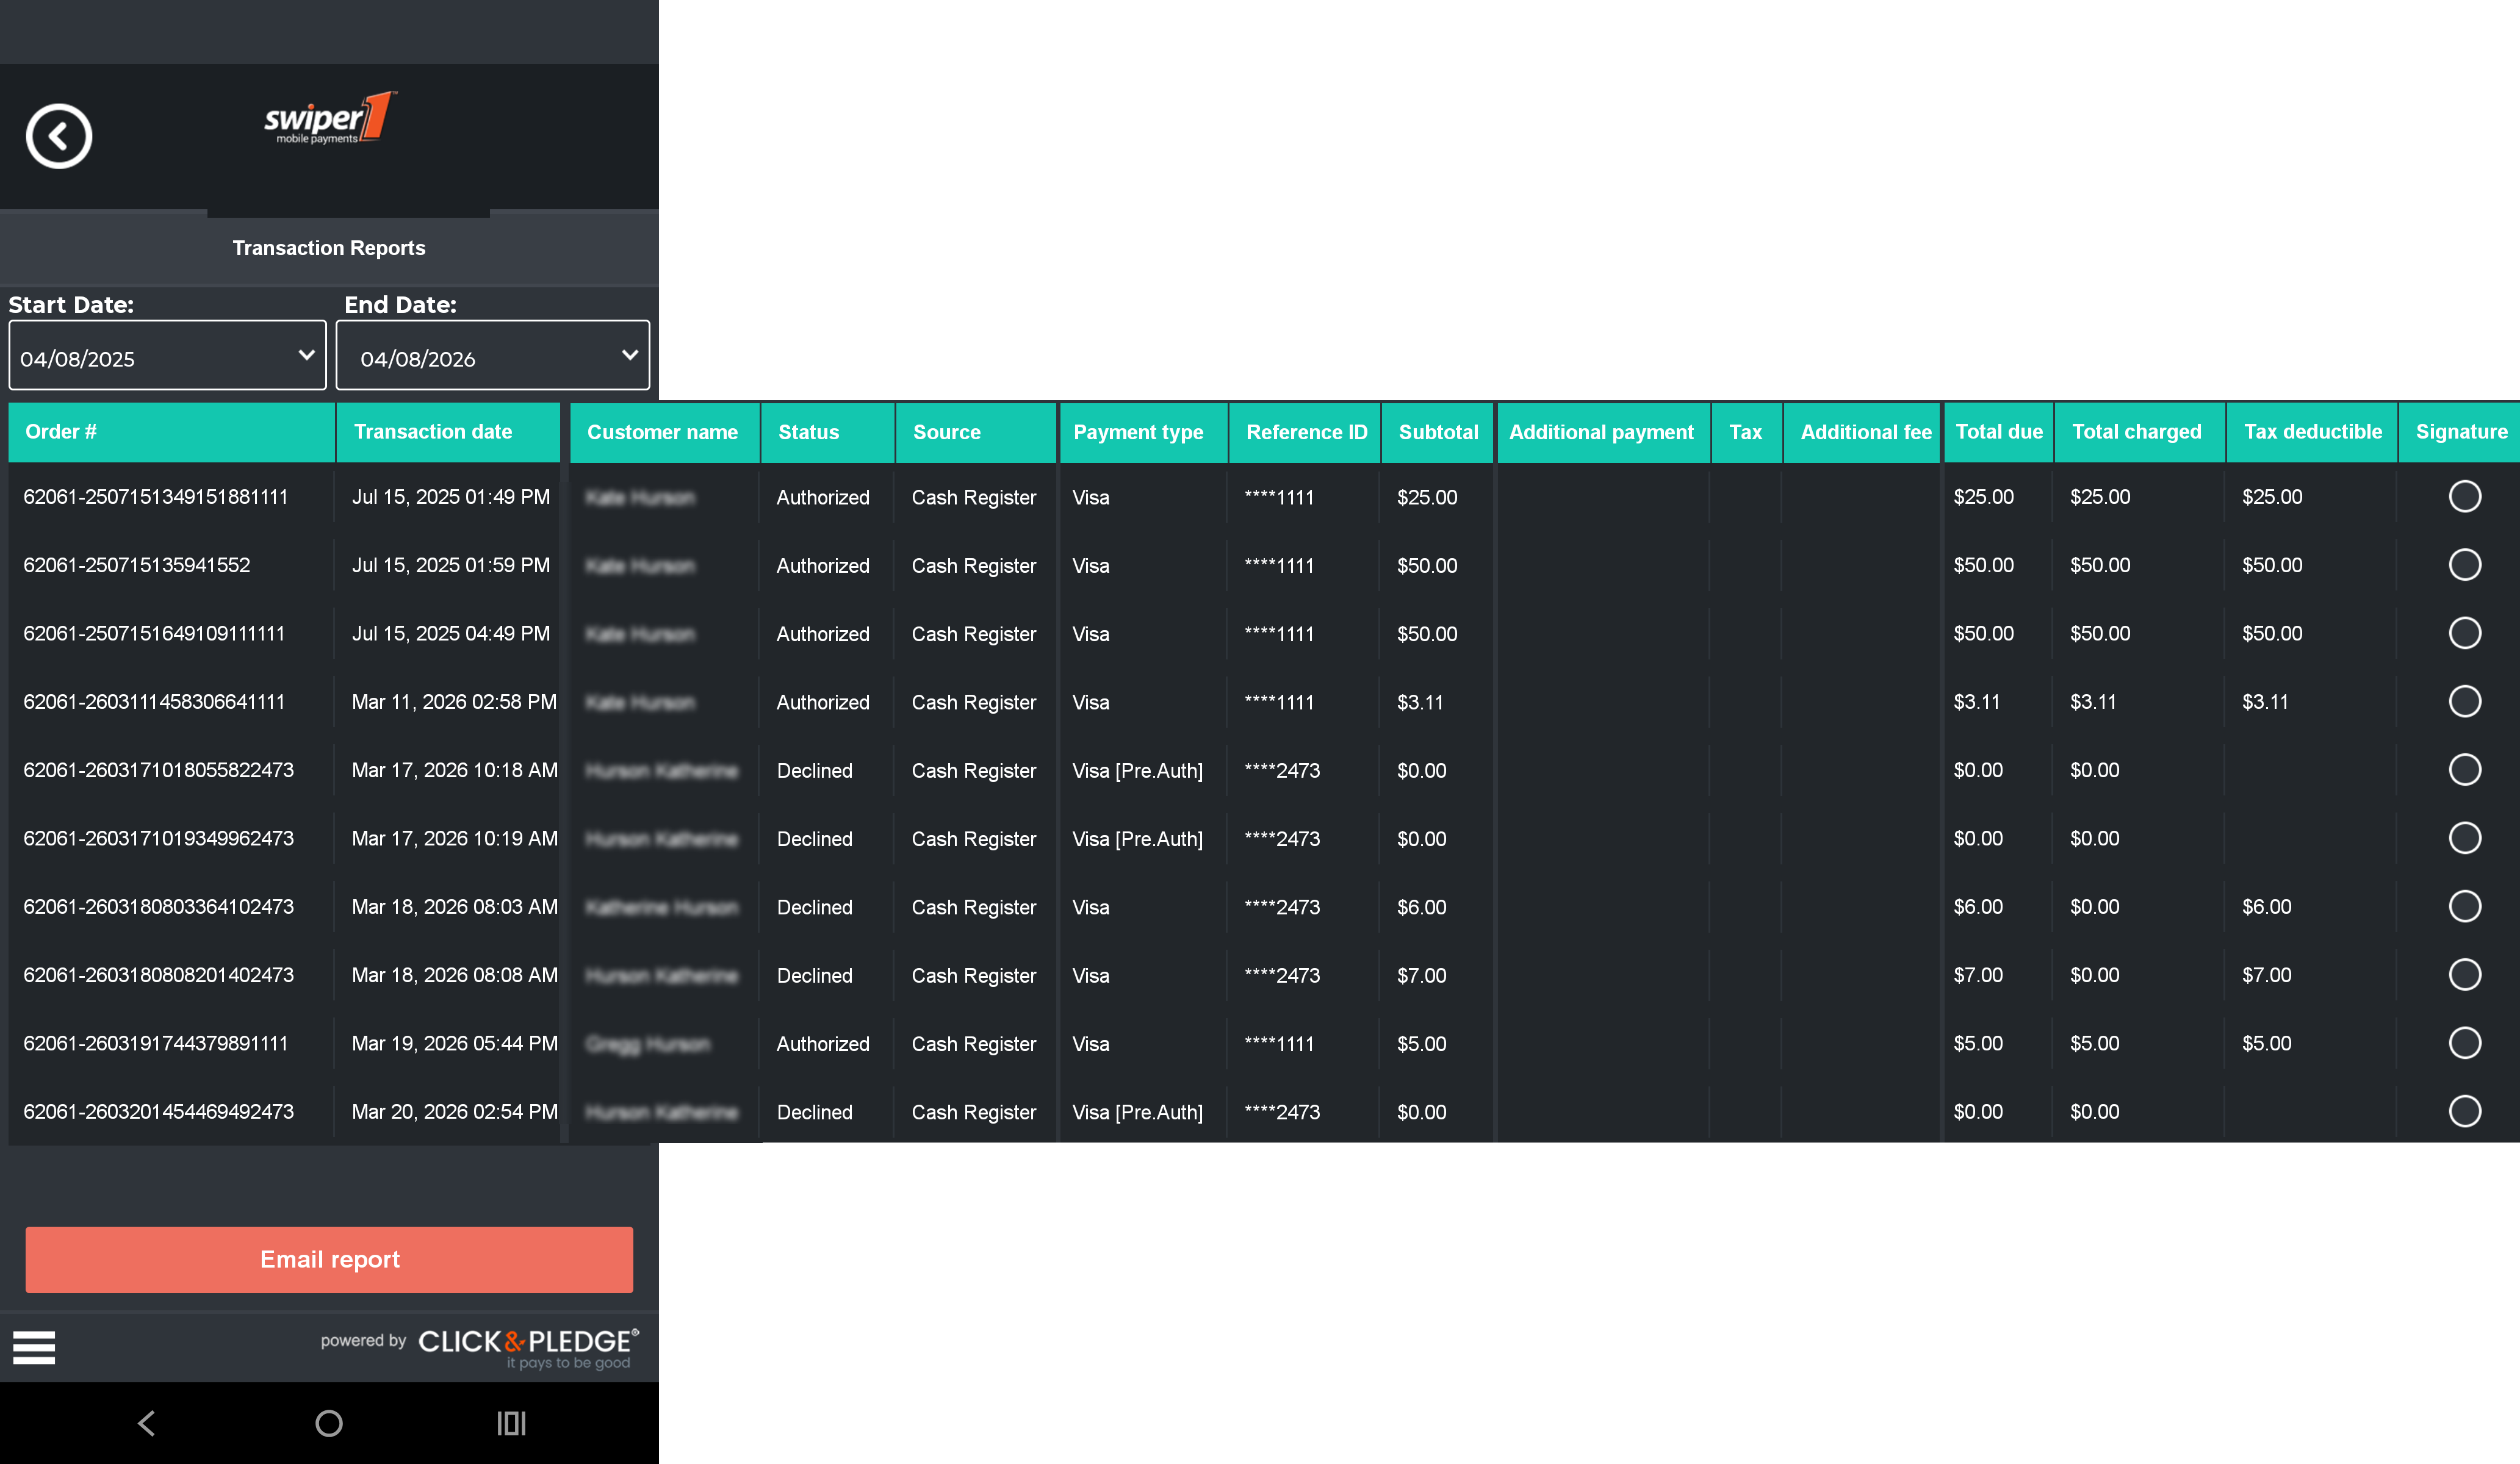Select signature radio for the $7.00 declined order
This screenshot has width=2520, height=1464.
tap(2464, 974)
